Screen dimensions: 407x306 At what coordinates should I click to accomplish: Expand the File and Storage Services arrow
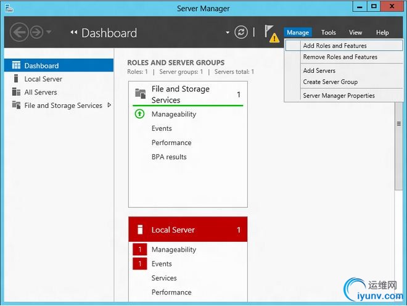109,105
